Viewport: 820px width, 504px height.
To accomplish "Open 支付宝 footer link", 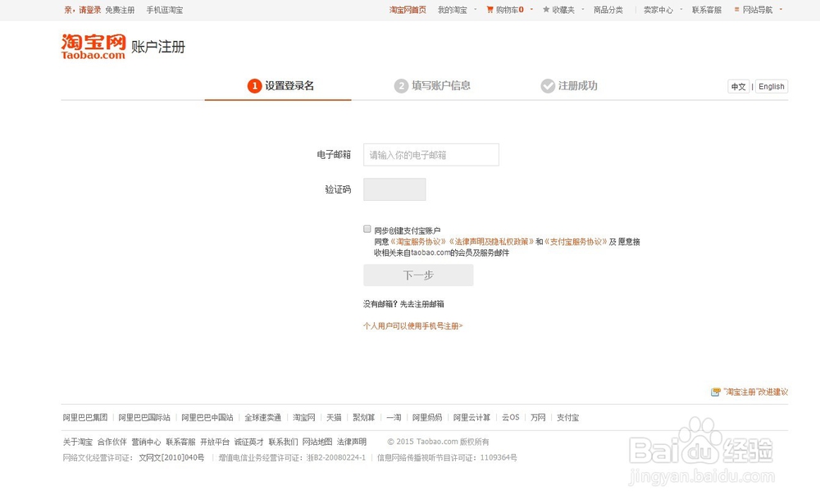I will [568, 417].
